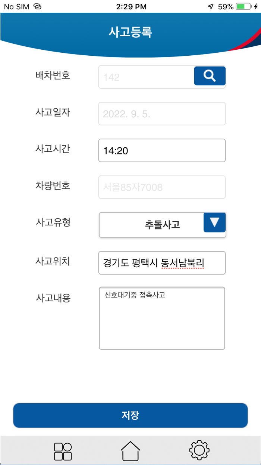Screen dimensions: 261x465
Task: Focus the 사고내용 description text area
Action: click(x=162, y=318)
